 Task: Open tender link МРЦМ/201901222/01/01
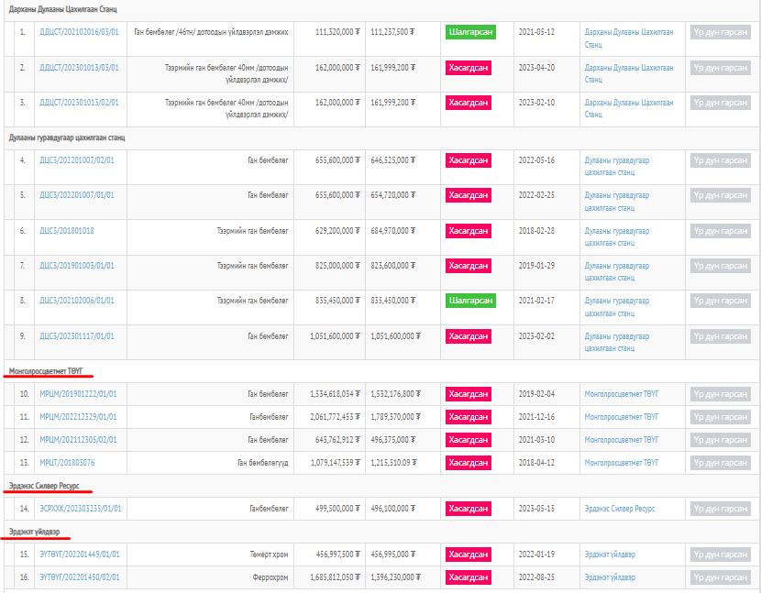coord(78,394)
